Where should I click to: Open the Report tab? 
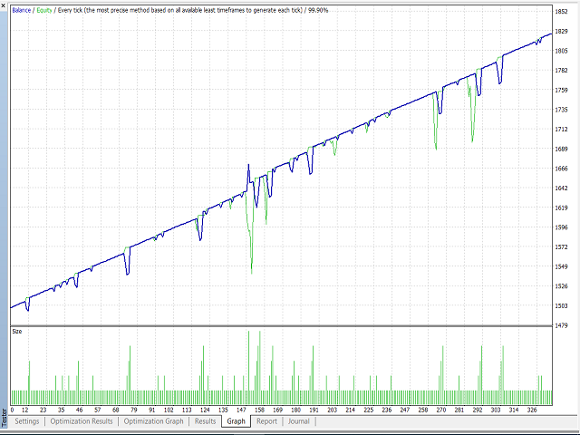click(266, 421)
